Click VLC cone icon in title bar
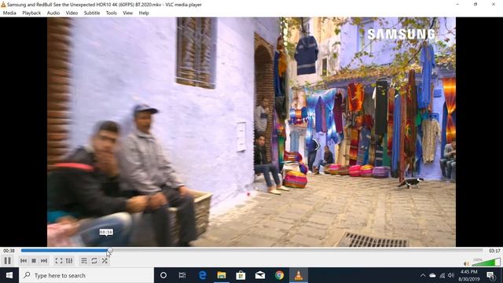This screenshot has height=283, width=503. coord(3,5)
